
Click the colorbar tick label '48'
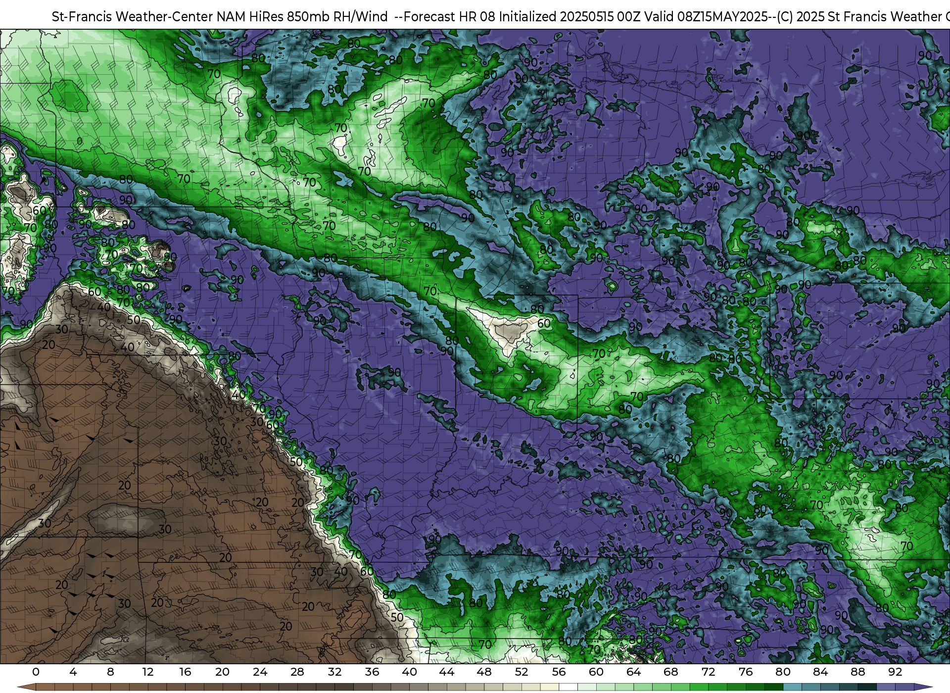pos(484,672)
